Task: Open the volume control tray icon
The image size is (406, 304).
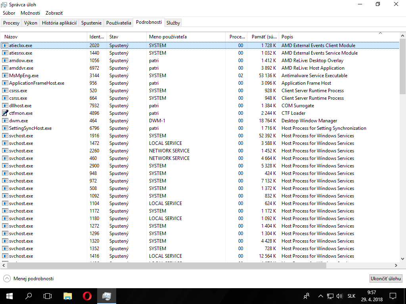Action: [339, 296]
